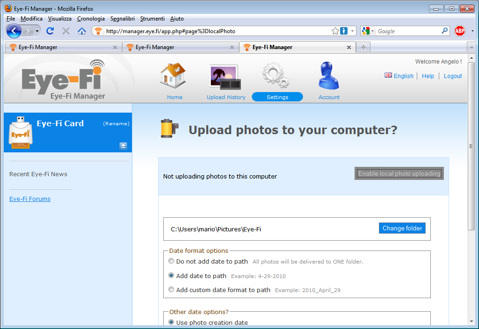Click the blue info icon in address bar

tap(344, 31)
